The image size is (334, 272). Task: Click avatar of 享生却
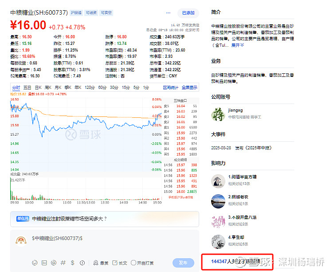218,241
